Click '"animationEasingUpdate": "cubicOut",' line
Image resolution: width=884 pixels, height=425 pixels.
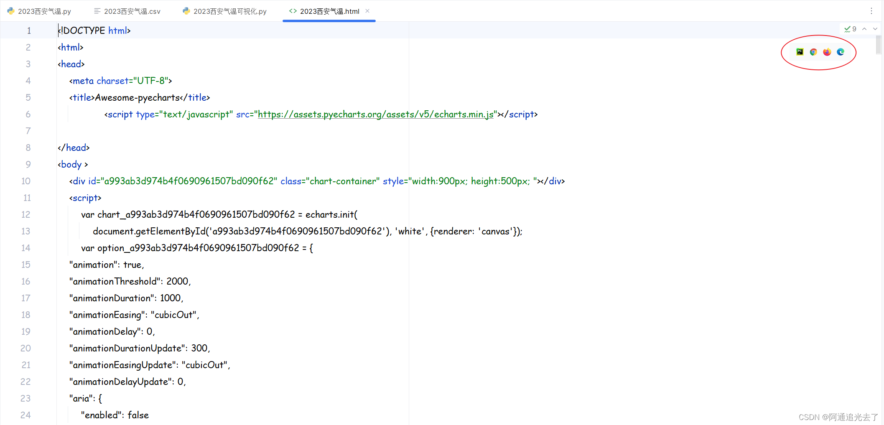pos(150,365)
